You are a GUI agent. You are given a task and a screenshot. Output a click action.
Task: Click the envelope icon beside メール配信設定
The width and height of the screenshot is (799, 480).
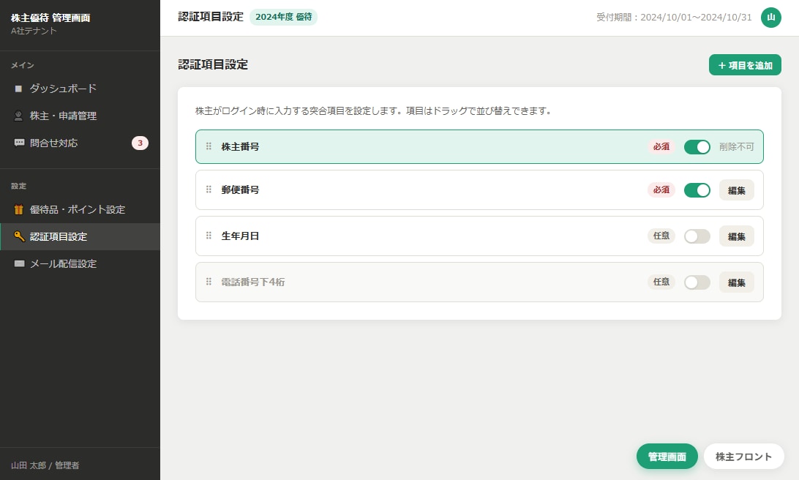click(19, 263)
